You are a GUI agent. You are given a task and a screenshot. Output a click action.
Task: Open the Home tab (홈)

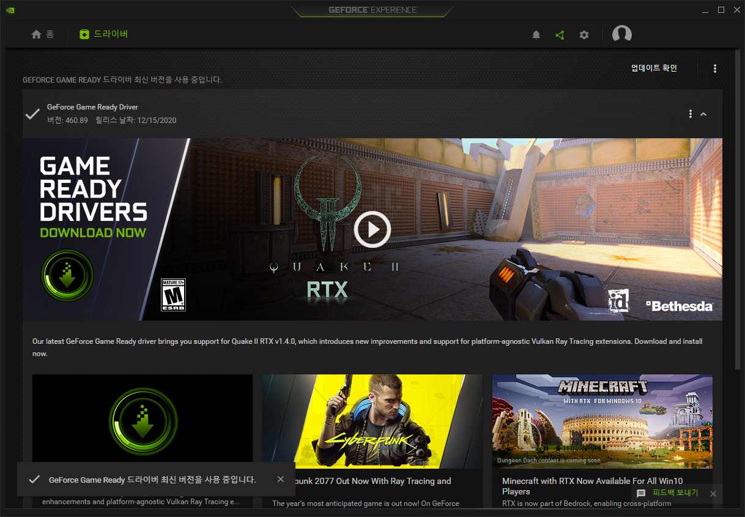tap(43, 34)
